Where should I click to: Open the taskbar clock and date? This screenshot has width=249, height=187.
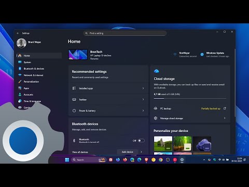[x=237, y=159]
